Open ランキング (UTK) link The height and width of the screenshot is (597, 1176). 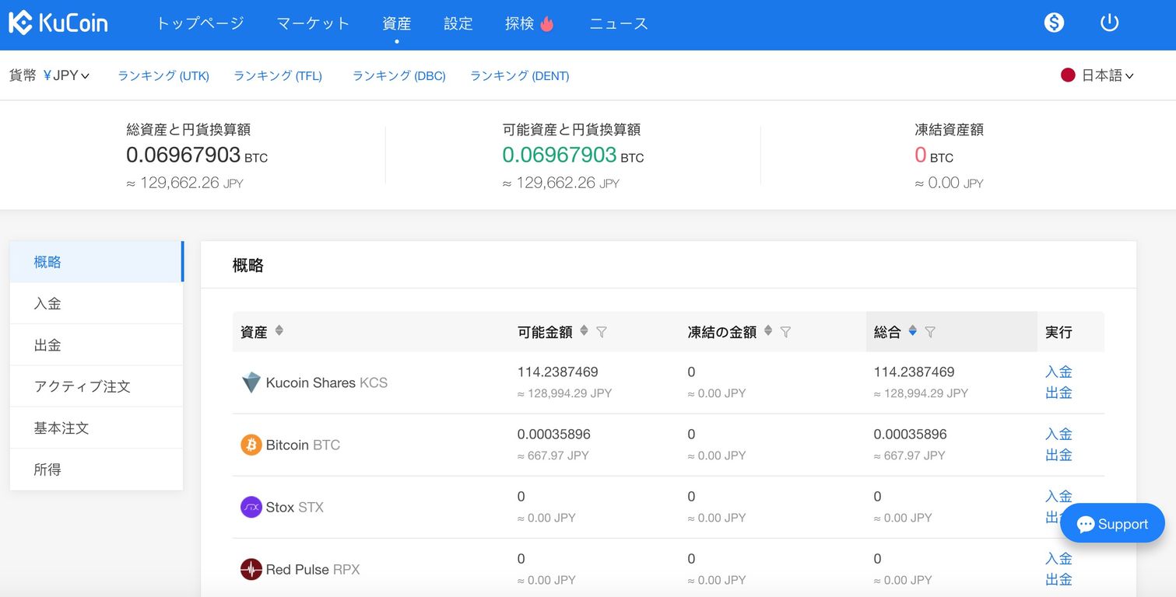coord(163,75)
